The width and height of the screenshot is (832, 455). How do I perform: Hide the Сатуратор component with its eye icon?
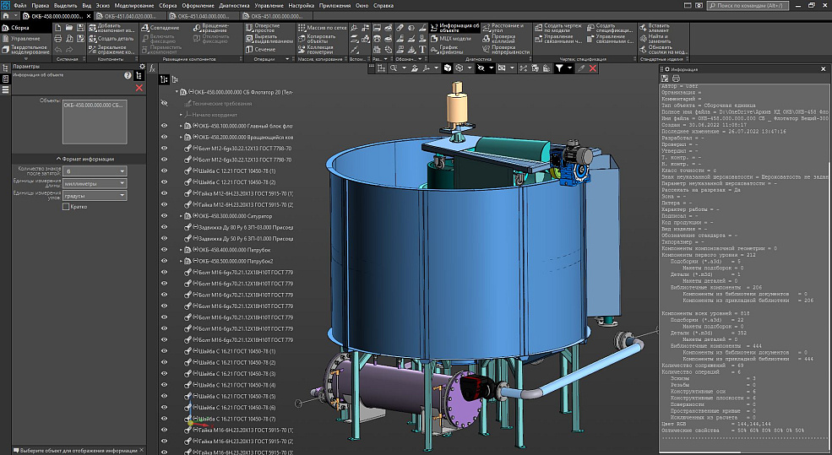165,216
